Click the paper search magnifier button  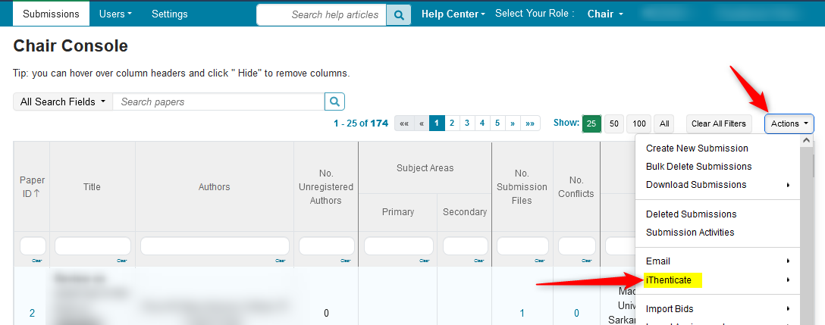pos(335,102)
